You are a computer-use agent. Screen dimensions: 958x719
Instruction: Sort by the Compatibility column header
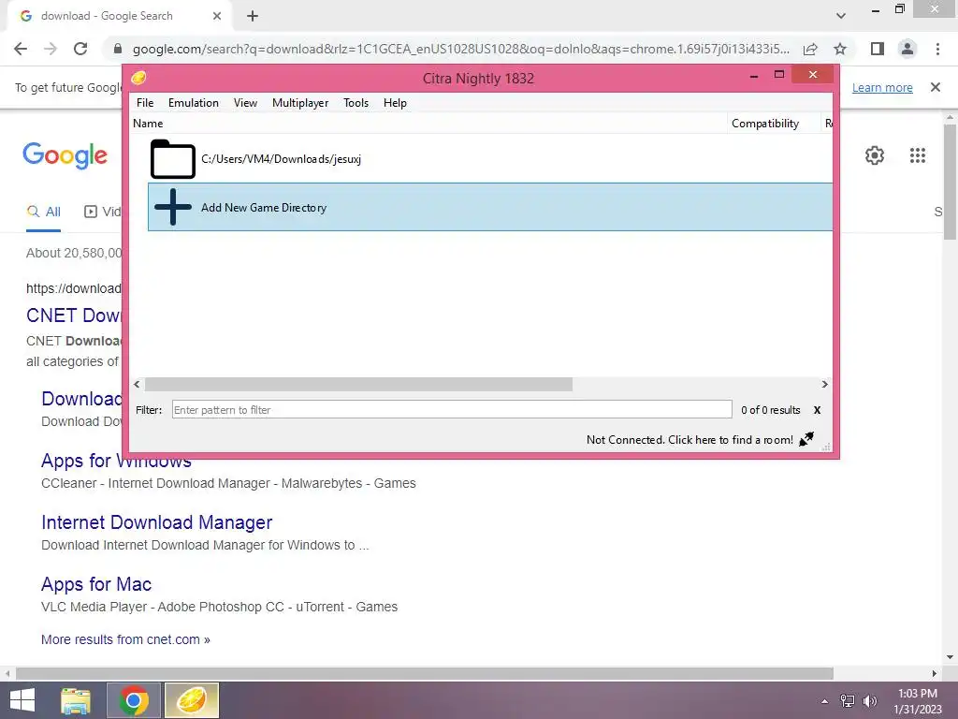pos(765,124)
